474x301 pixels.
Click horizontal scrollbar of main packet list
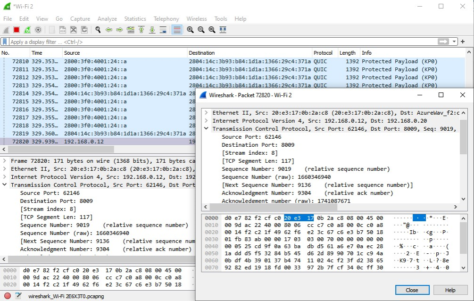tap(61, 150)
